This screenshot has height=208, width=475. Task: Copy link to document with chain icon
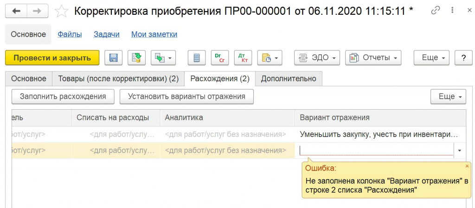coord(435,11)
